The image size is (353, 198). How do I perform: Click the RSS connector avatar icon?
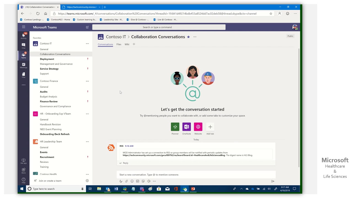coord(111,148)
